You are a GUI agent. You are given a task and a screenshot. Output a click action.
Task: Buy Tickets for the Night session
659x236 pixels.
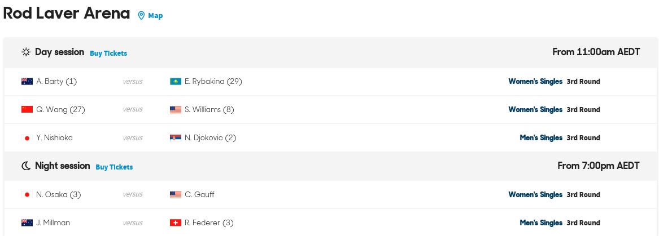click(114, 167)
